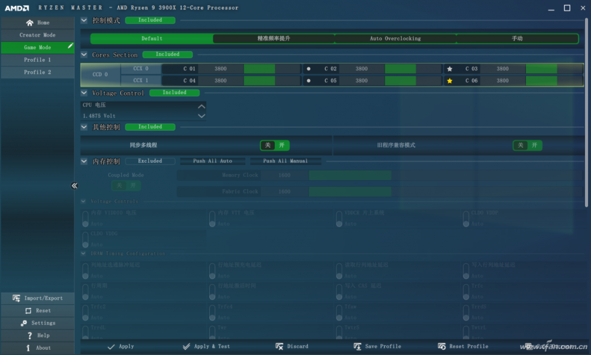Viewport: 591px width, 355px height.
Task: Click the Apply & Test checkmark icon
Action: coord(186,346)
